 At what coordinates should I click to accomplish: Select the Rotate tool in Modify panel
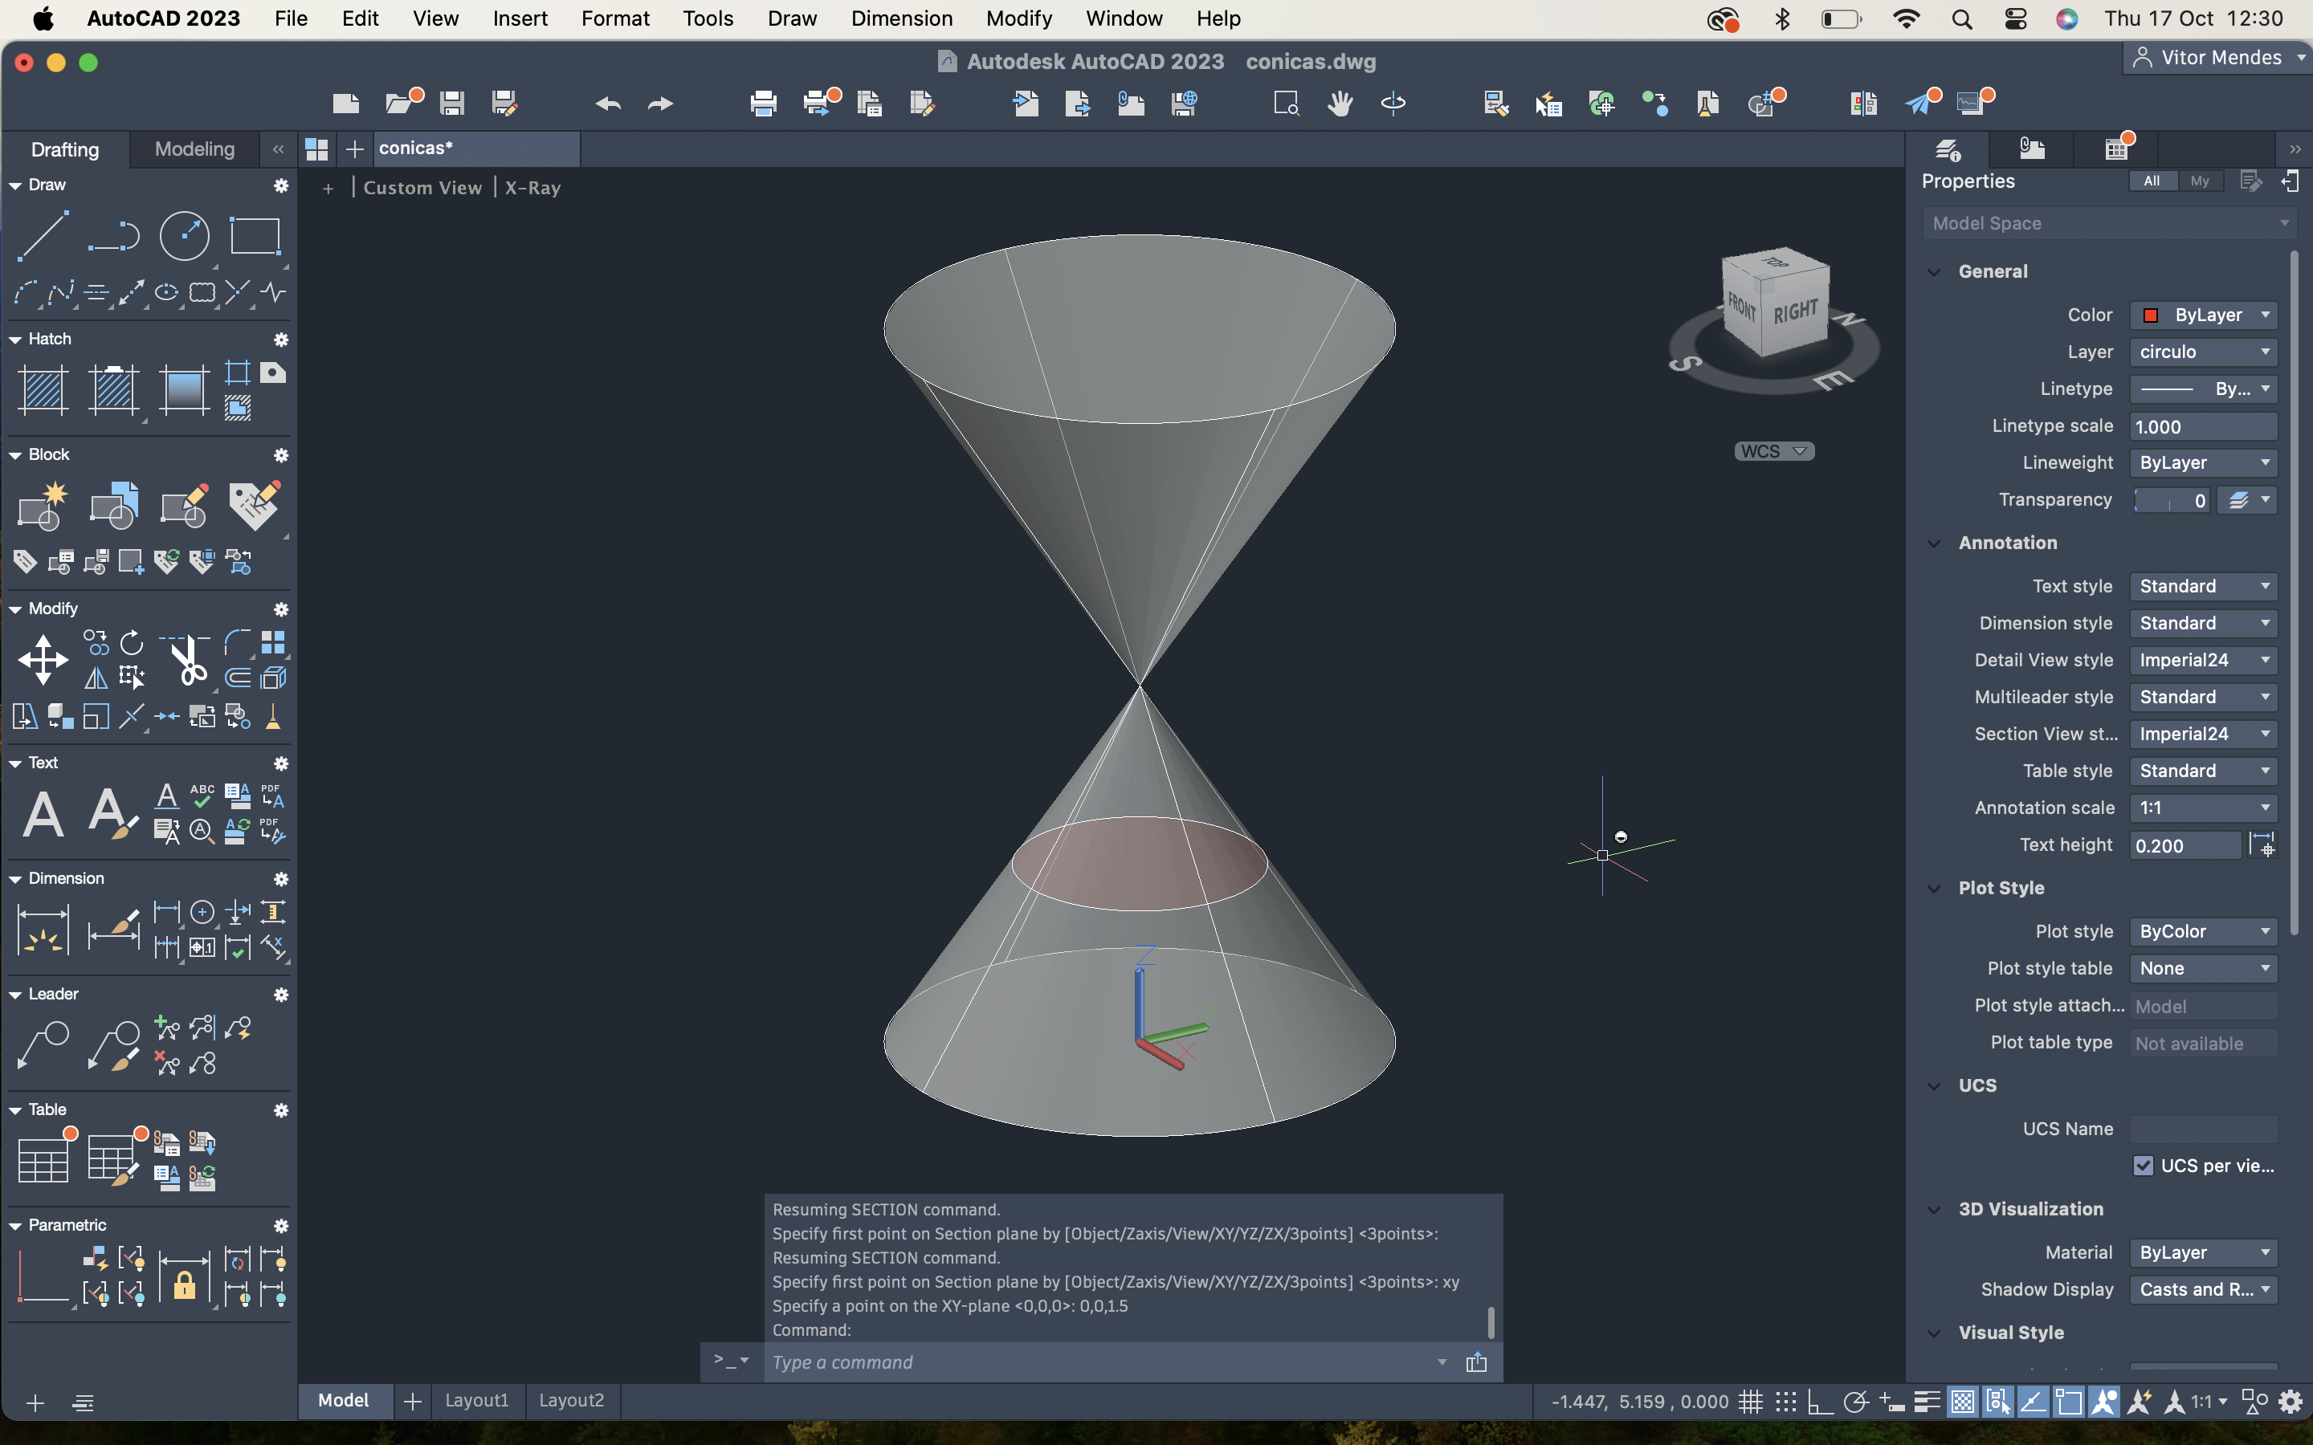coord(132,642)
